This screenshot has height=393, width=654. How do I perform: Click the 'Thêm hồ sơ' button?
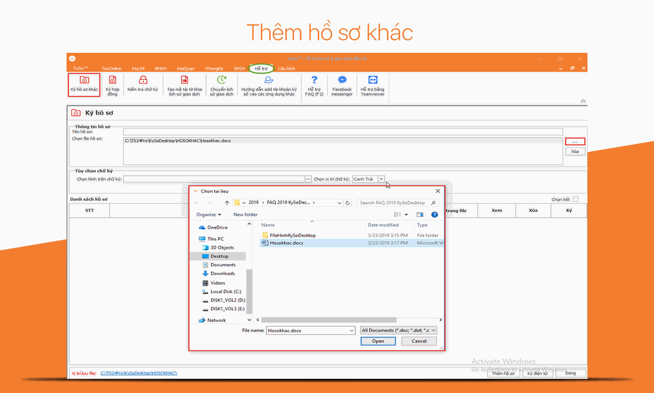(x=502, y=373)
